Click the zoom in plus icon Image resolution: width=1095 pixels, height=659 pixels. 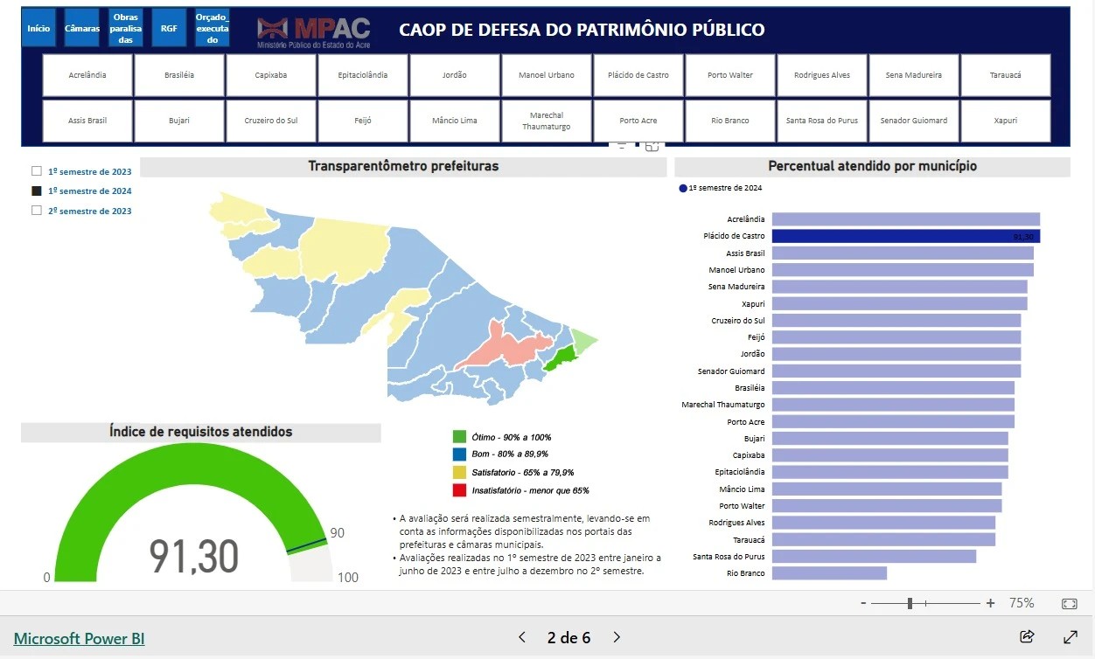point(990,603)
